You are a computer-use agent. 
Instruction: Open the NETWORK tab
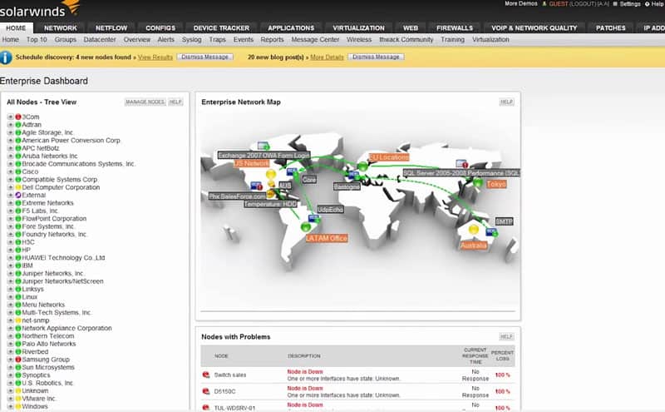click(x=61, y=28)
